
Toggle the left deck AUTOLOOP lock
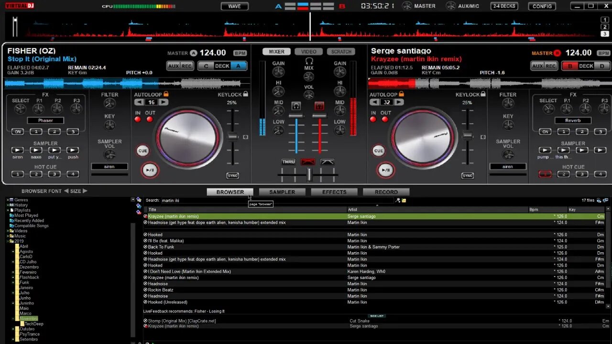click(166, 94)
